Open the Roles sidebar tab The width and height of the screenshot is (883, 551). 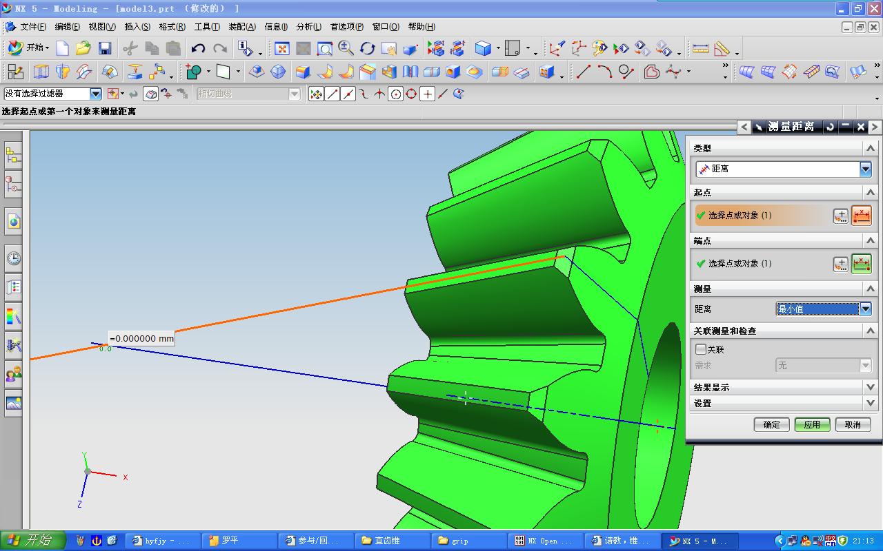click(x=13, y=375)
